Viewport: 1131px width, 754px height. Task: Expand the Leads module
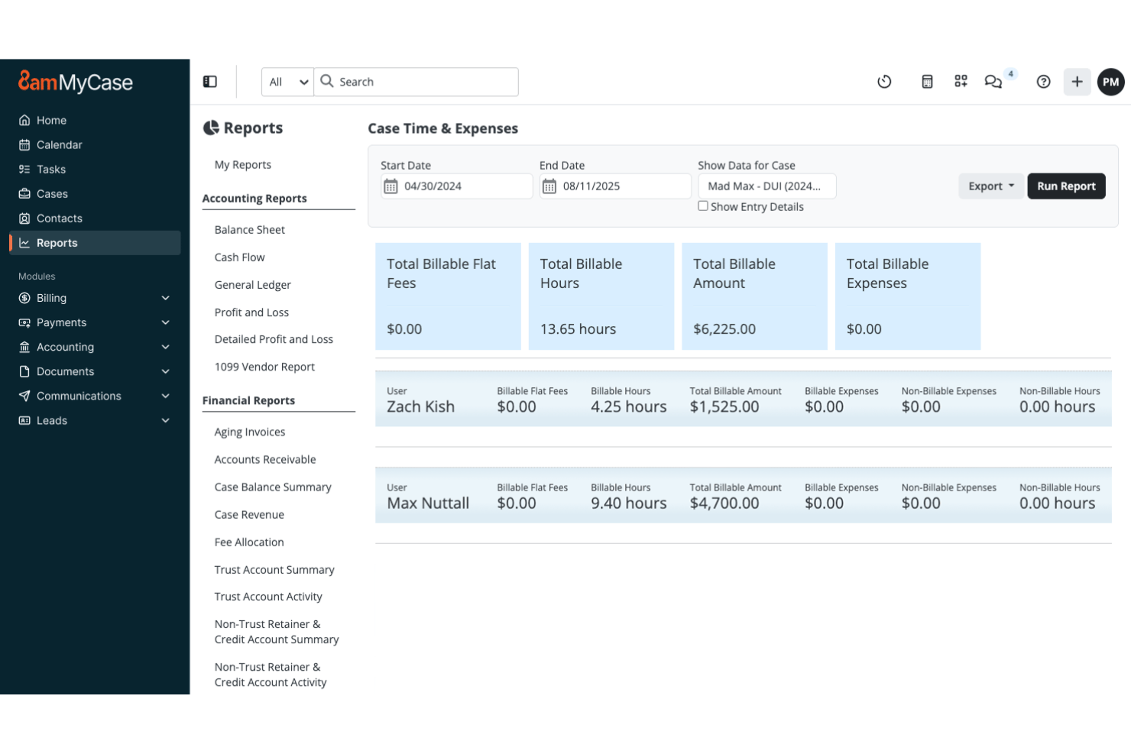[x=95, y=420]
